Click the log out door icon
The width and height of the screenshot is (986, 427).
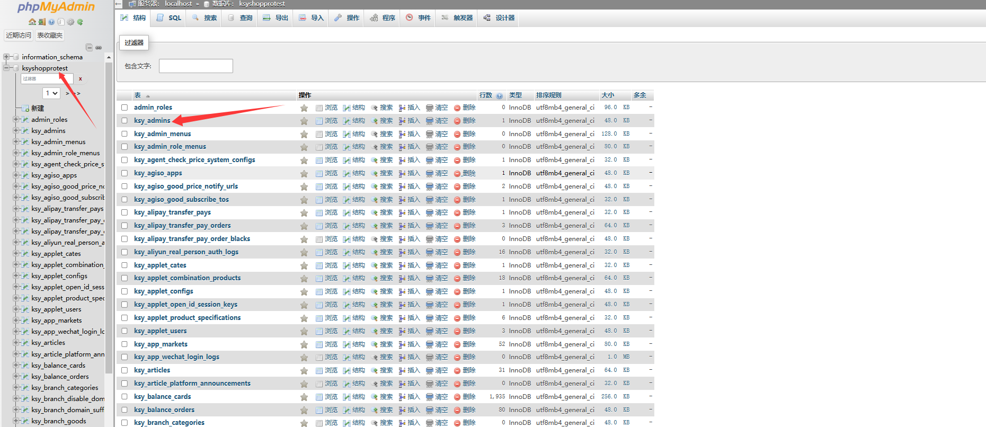42,22
